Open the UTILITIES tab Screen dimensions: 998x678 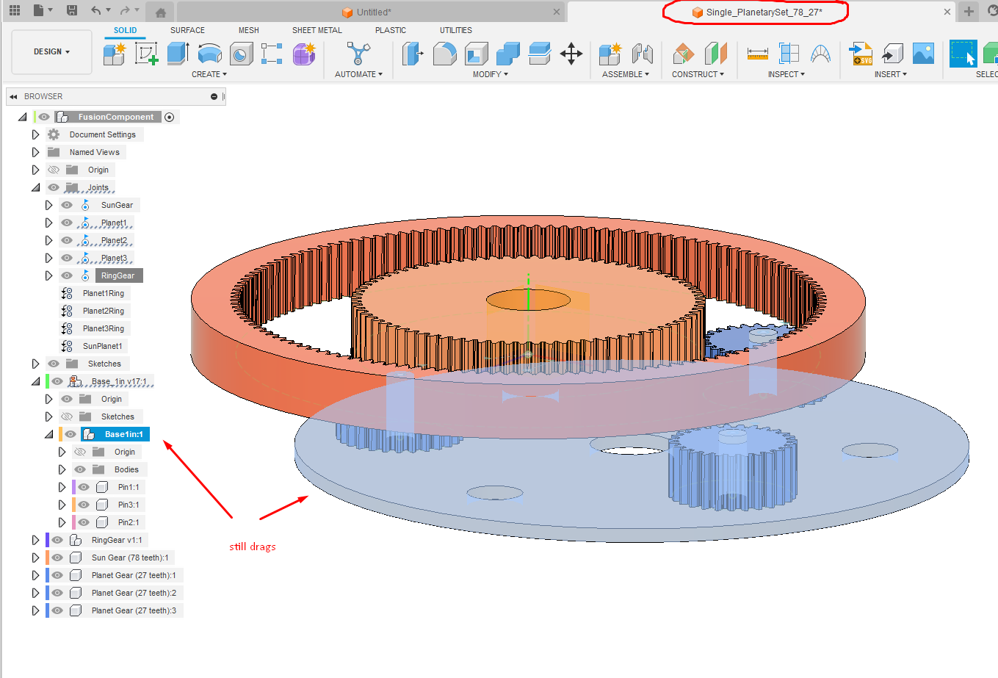coord(456,30)
